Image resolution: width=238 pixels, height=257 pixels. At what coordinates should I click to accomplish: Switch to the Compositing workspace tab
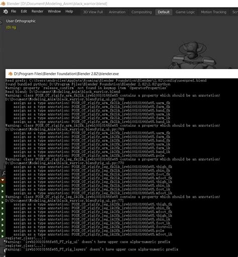(x=142, y=12)
